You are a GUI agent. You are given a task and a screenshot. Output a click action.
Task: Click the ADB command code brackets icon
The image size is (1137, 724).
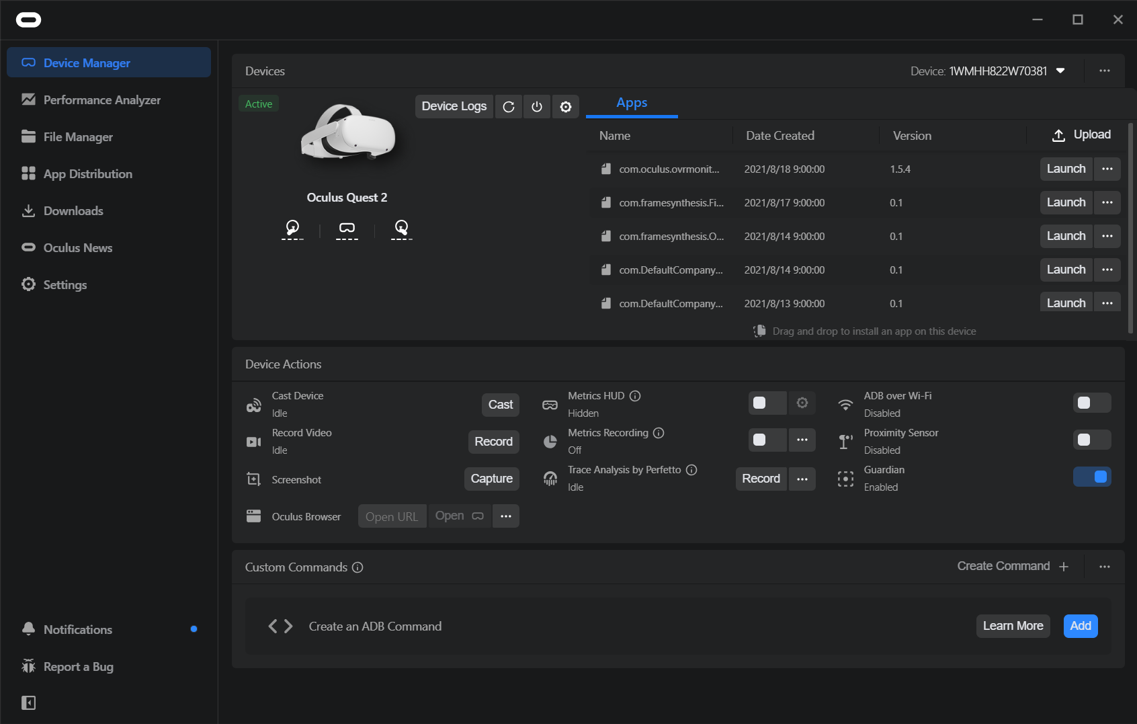pos(280,627)
